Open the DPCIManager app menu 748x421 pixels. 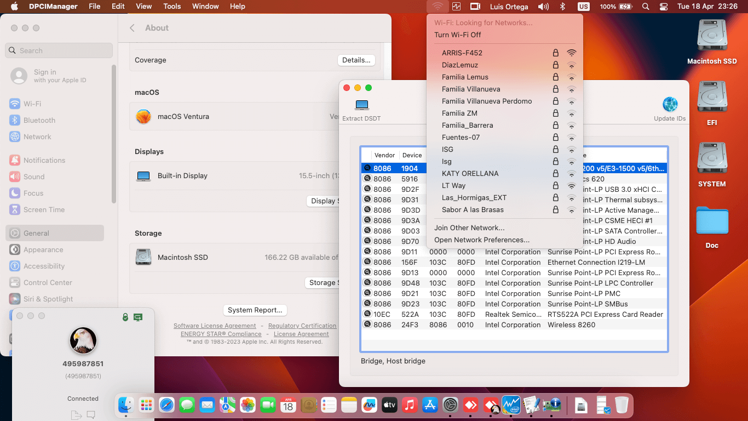pyautogui.click(x=53, y=7)
